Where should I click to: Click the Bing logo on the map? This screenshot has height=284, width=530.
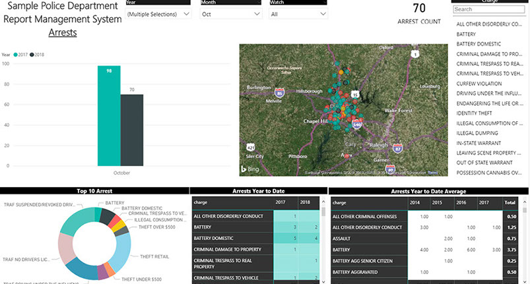(251, 170)
